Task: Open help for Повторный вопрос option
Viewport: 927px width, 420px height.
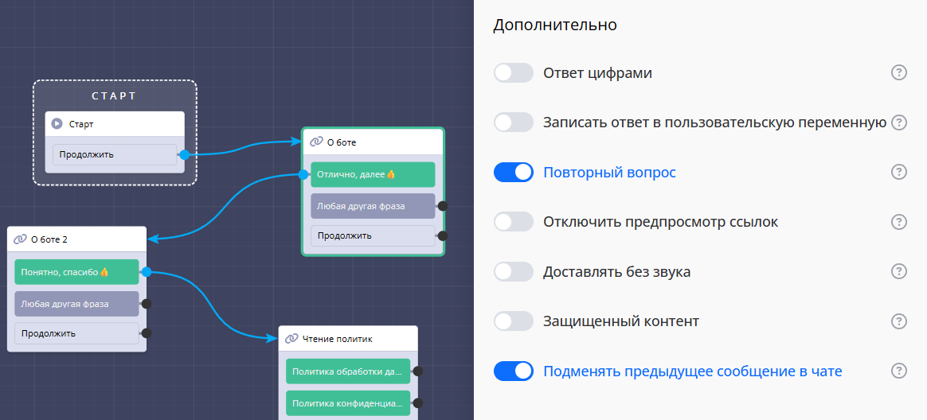Action: coord(898,172)
